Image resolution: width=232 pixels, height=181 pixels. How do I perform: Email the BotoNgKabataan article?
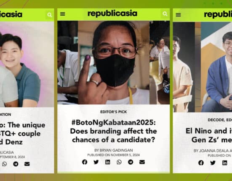[x=142, y=162]
